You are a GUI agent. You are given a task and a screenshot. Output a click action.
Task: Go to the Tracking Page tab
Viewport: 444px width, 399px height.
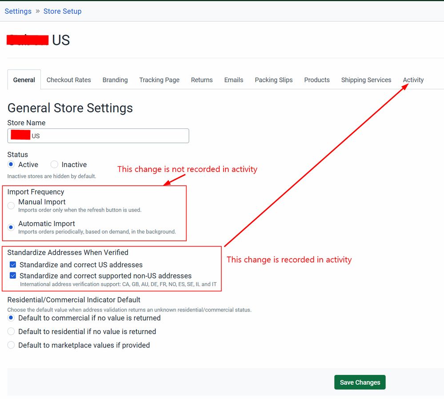[x=159, y=80]
